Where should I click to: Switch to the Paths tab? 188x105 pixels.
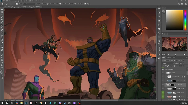[174, 57]
